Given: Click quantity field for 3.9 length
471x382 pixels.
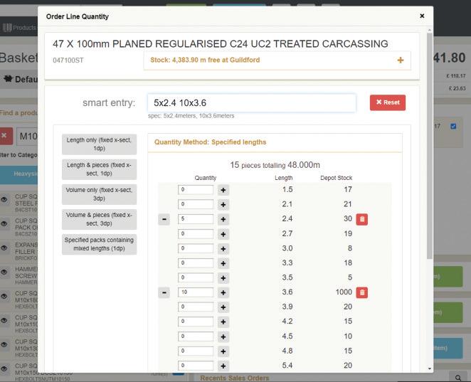Looking at the screenshot, I should click(x=196, y=307).
